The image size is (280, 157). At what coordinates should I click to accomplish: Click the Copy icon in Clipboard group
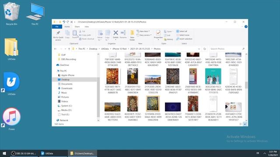point(67,33)
